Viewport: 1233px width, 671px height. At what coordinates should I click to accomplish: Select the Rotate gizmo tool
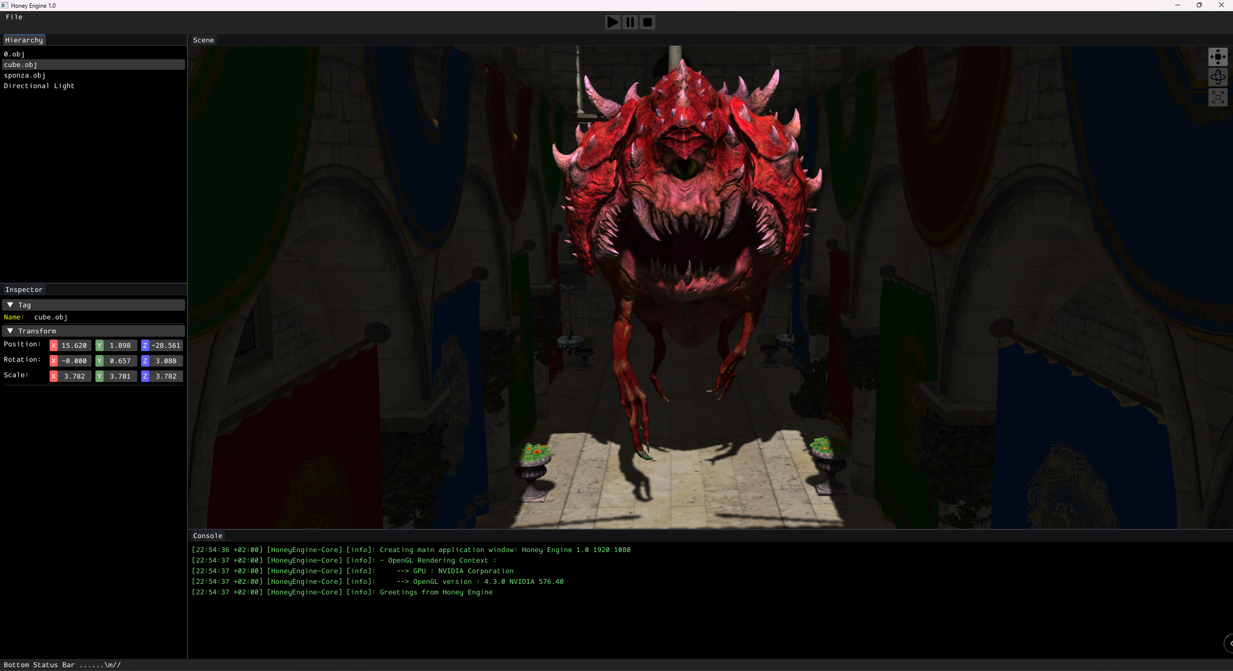pyautogui.click(x=1218, y=77)
